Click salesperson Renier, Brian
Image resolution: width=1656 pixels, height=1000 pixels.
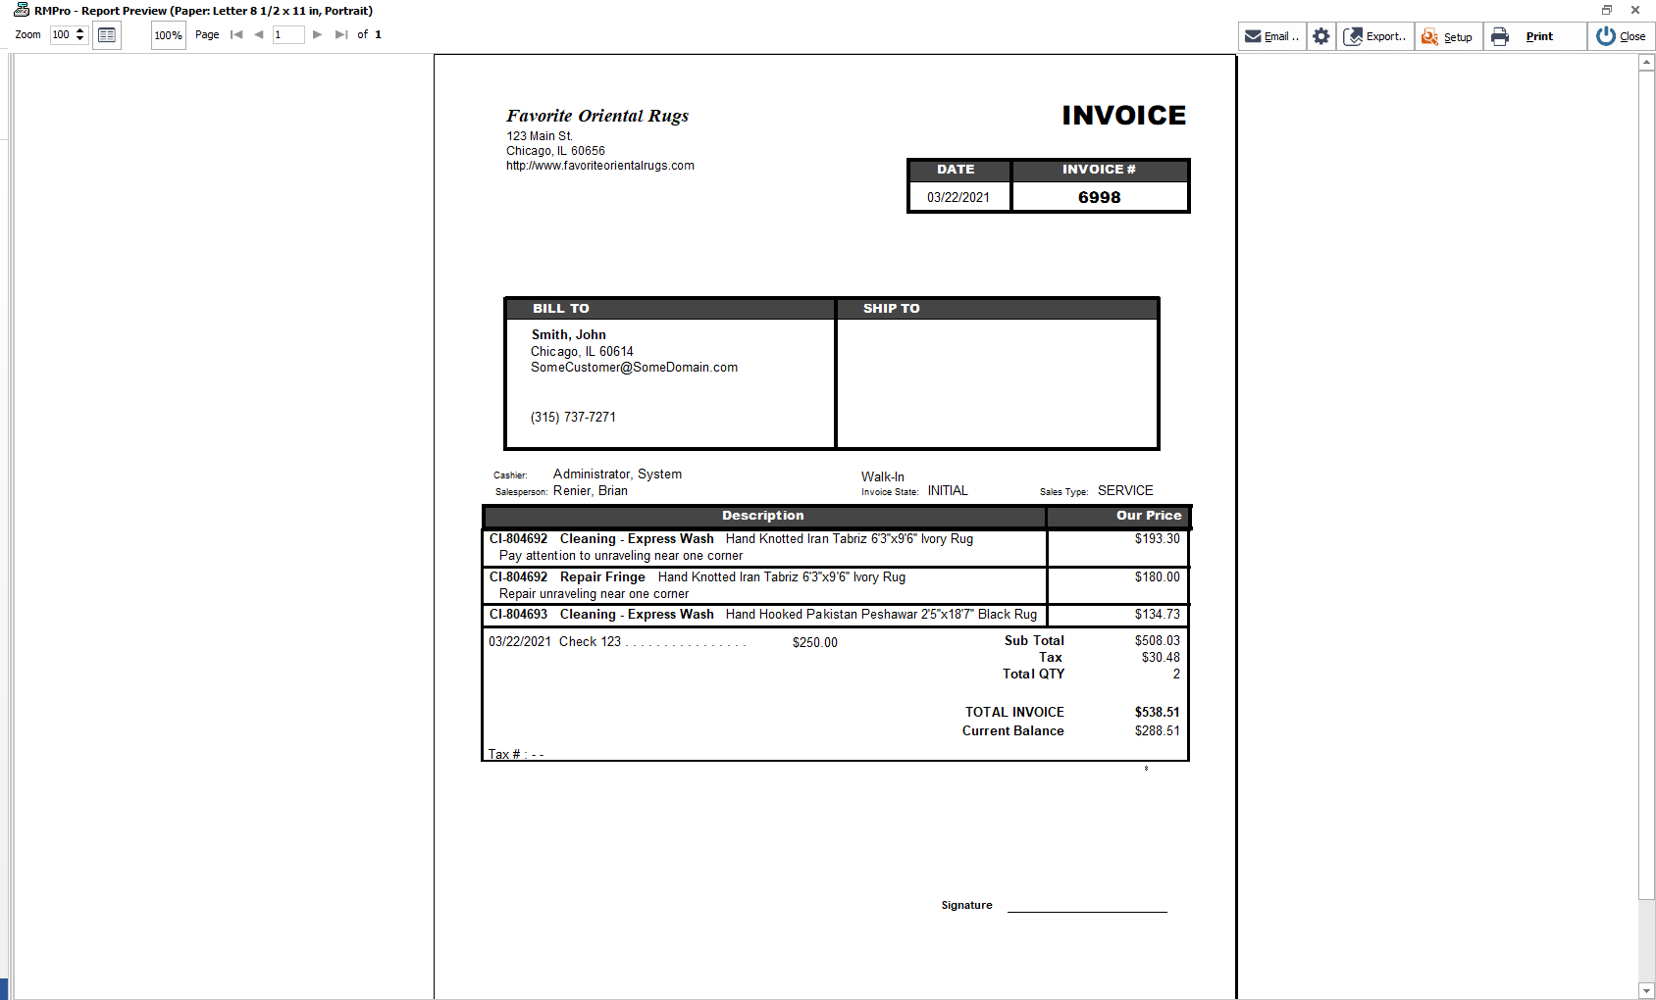point(590,490)
